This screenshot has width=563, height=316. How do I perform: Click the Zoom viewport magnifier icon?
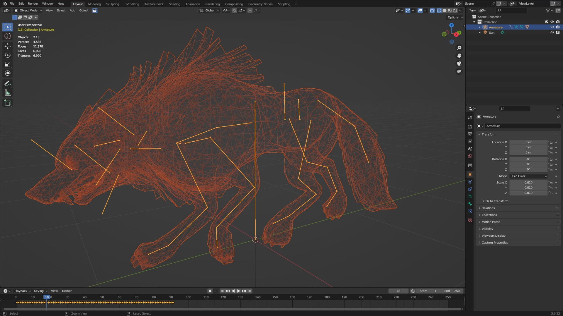coord(459,48)
